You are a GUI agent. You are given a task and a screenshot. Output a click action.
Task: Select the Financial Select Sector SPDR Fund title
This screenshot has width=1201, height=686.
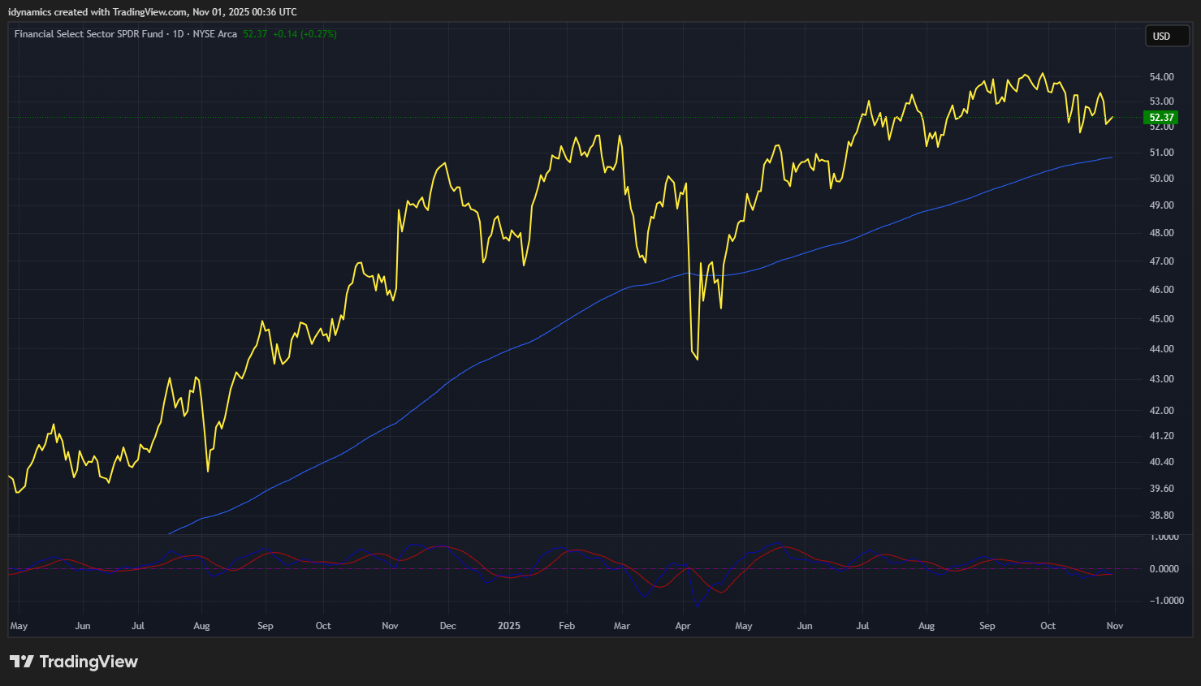(89, 34)
